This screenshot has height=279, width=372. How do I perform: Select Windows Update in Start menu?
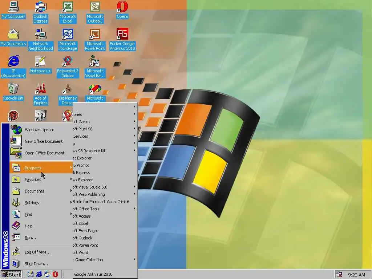41,130
